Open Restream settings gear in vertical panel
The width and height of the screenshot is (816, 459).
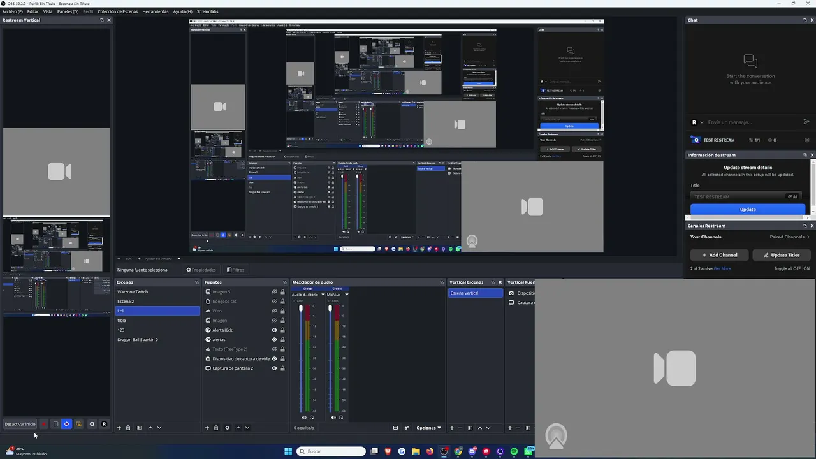pyautogui.click(x=92, y=424)
